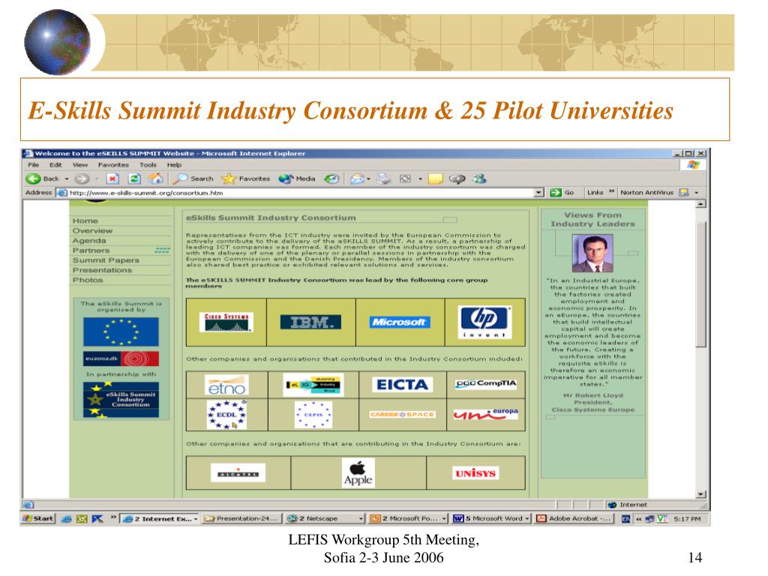Image resolution: width=768 pixels, height=576 pixels.
Task: Expand the Links toolbar chevron
Action: coord(611,191)
